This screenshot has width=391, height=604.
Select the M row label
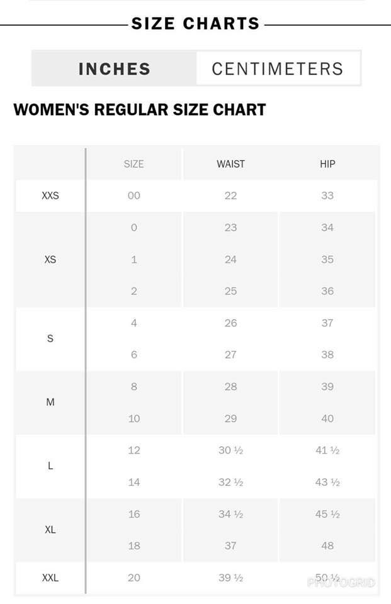click(x=50, y=402)
